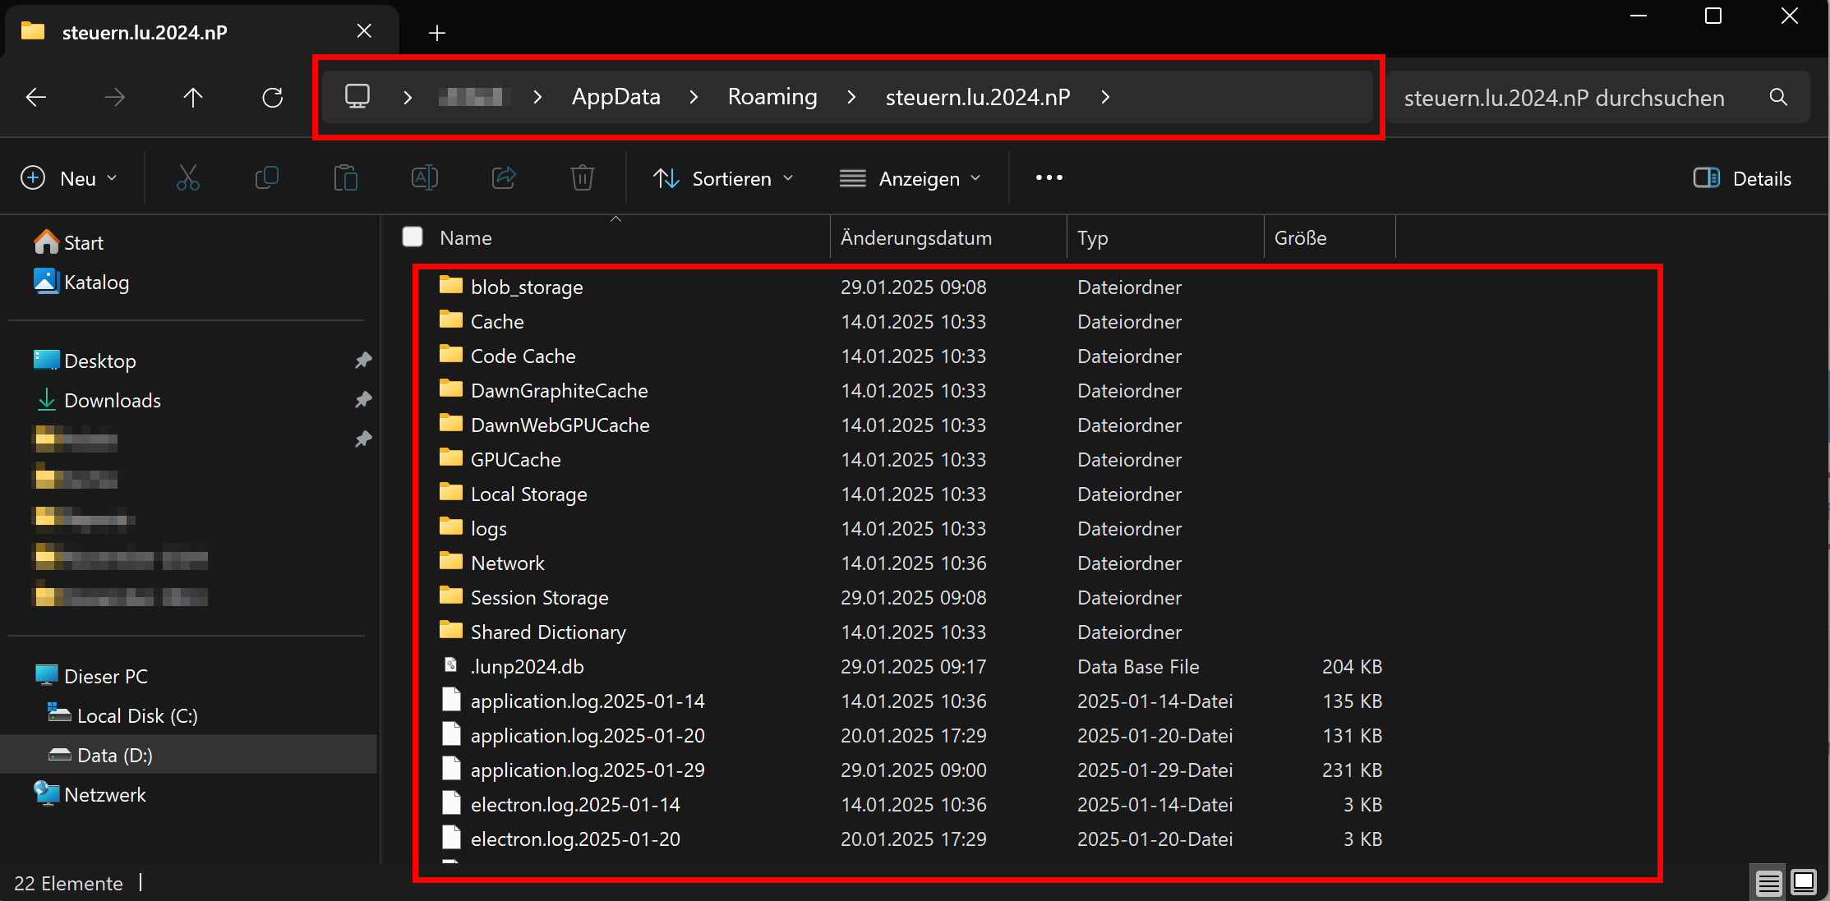Click the Delete trash can icon
This screenshot has width=1830, height=901.
click(x=583, y=178)
